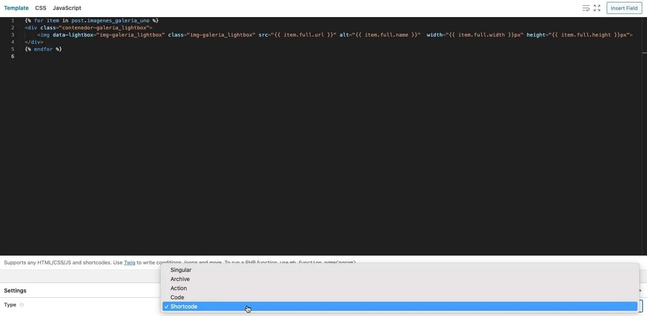Click the Settings panel heading
The width and height of the screenshot is (647, 316).
(x=15, y=291)
